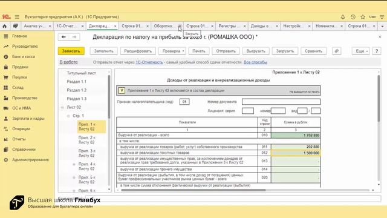The height and width of the screenshot is (218, 387).
Task: Click Печать button
Action: pyautogui.click(x=199, y=51)
